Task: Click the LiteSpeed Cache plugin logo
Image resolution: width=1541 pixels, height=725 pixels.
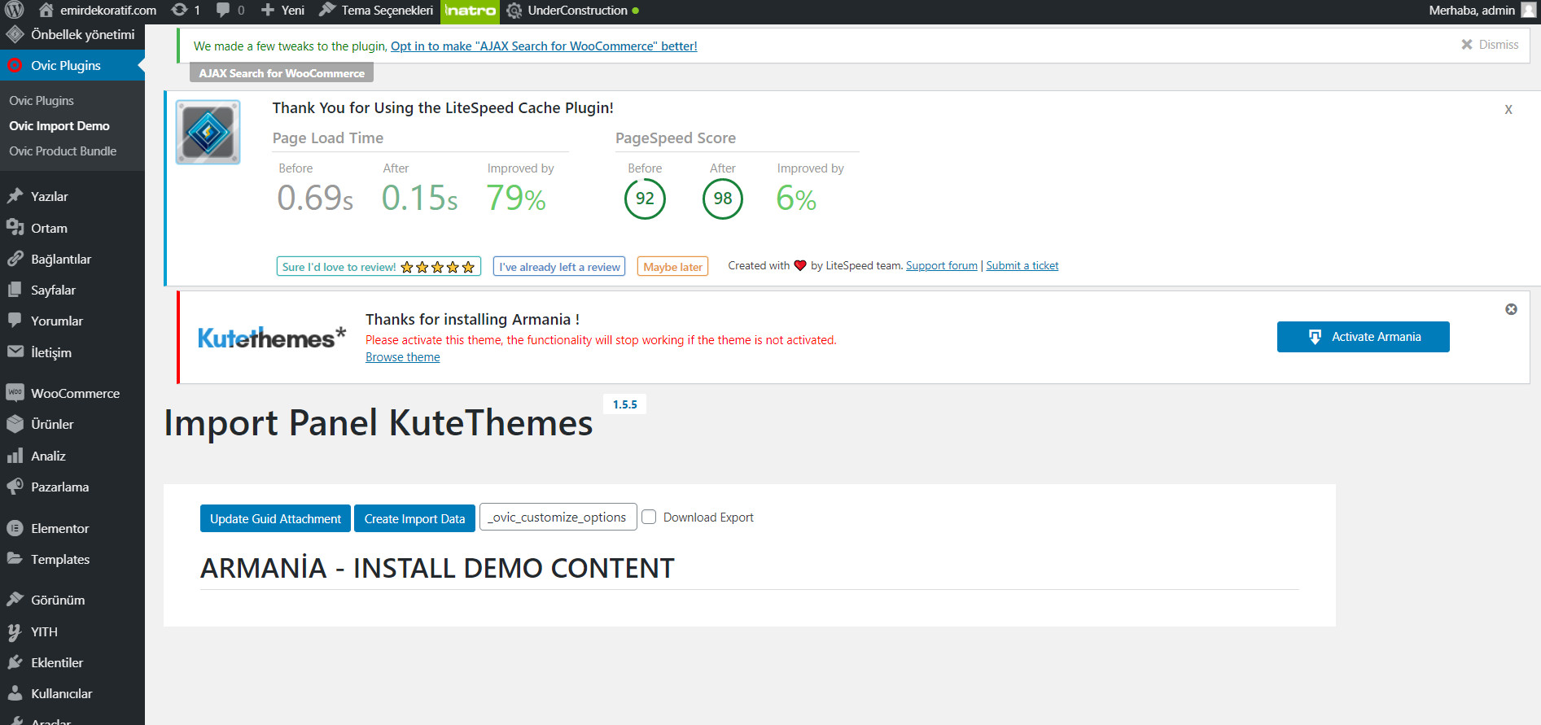Action: (208, 132)
